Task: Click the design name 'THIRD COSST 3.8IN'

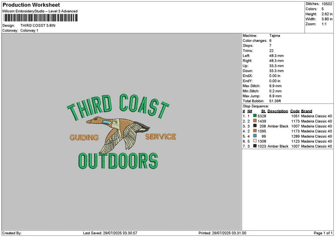Action: (x=38, y=26)
